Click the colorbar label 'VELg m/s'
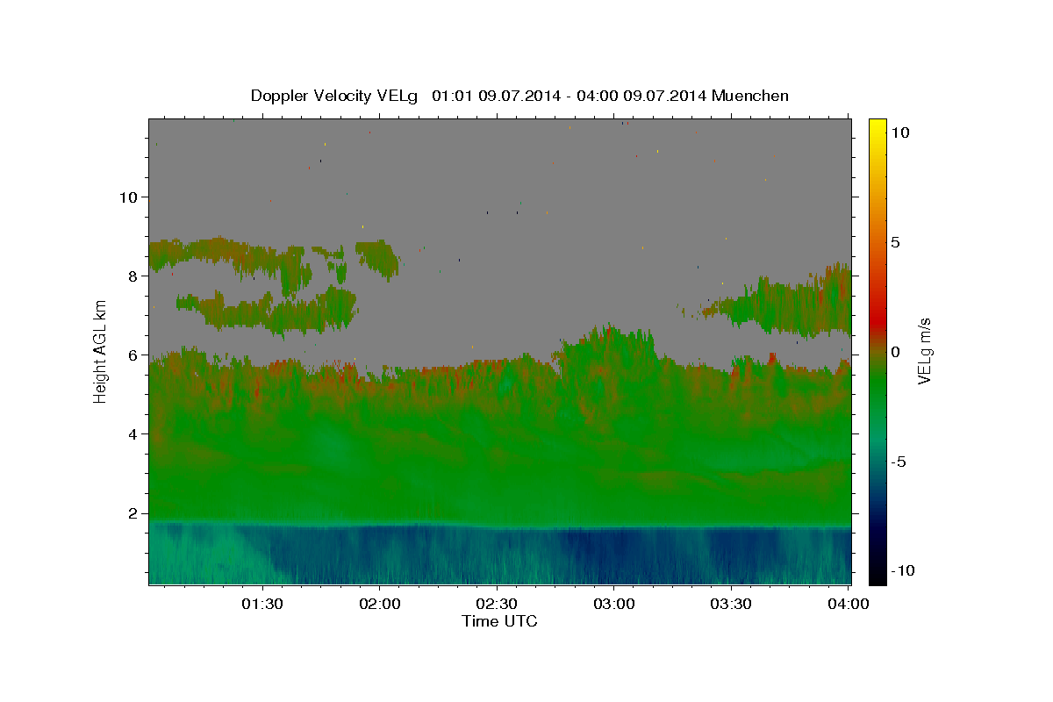 924,351
